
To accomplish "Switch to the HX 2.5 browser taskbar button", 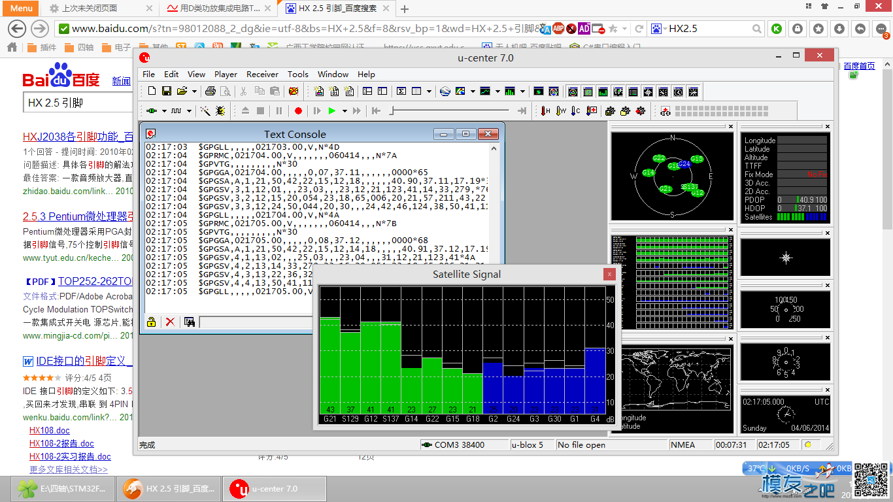I will (x=170, y=488).
